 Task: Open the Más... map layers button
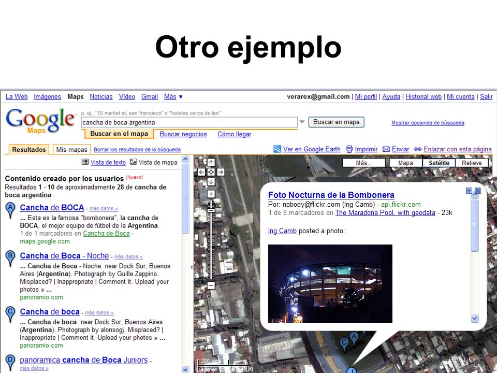click(364, 163)
